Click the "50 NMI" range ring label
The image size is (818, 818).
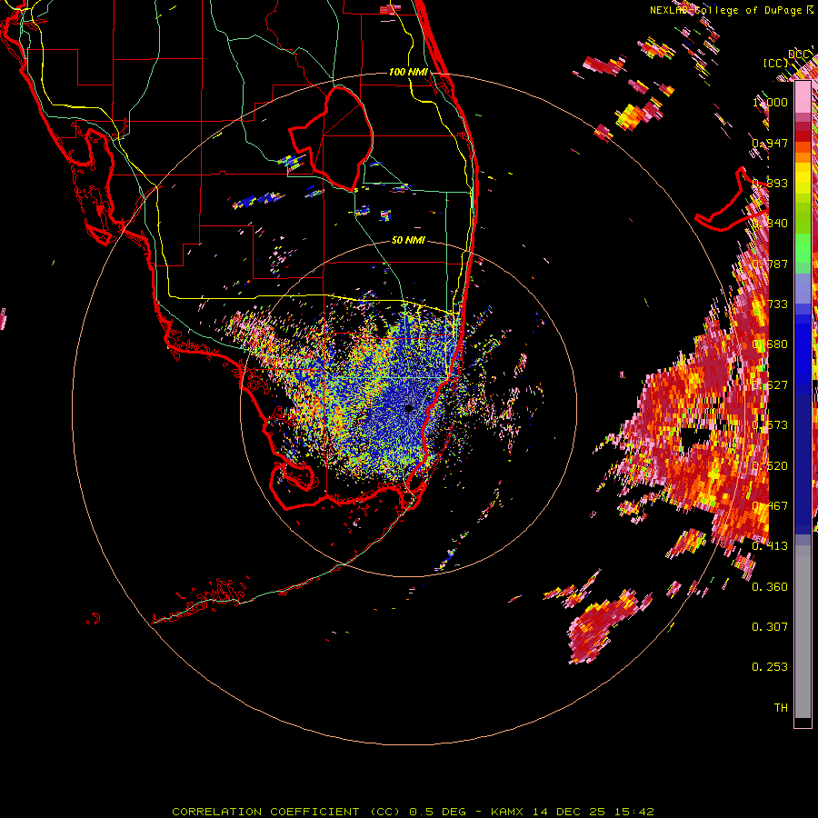pos(408,241)
